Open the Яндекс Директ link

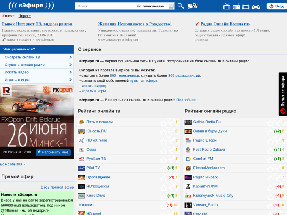[x=24, y=16]
